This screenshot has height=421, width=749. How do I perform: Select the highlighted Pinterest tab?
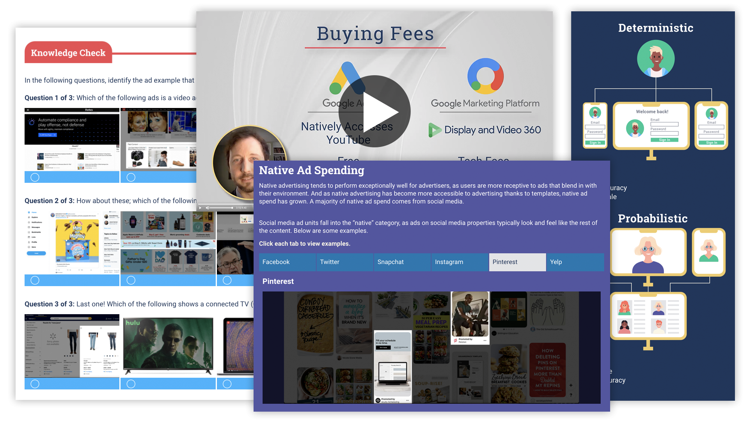(518, 262)
